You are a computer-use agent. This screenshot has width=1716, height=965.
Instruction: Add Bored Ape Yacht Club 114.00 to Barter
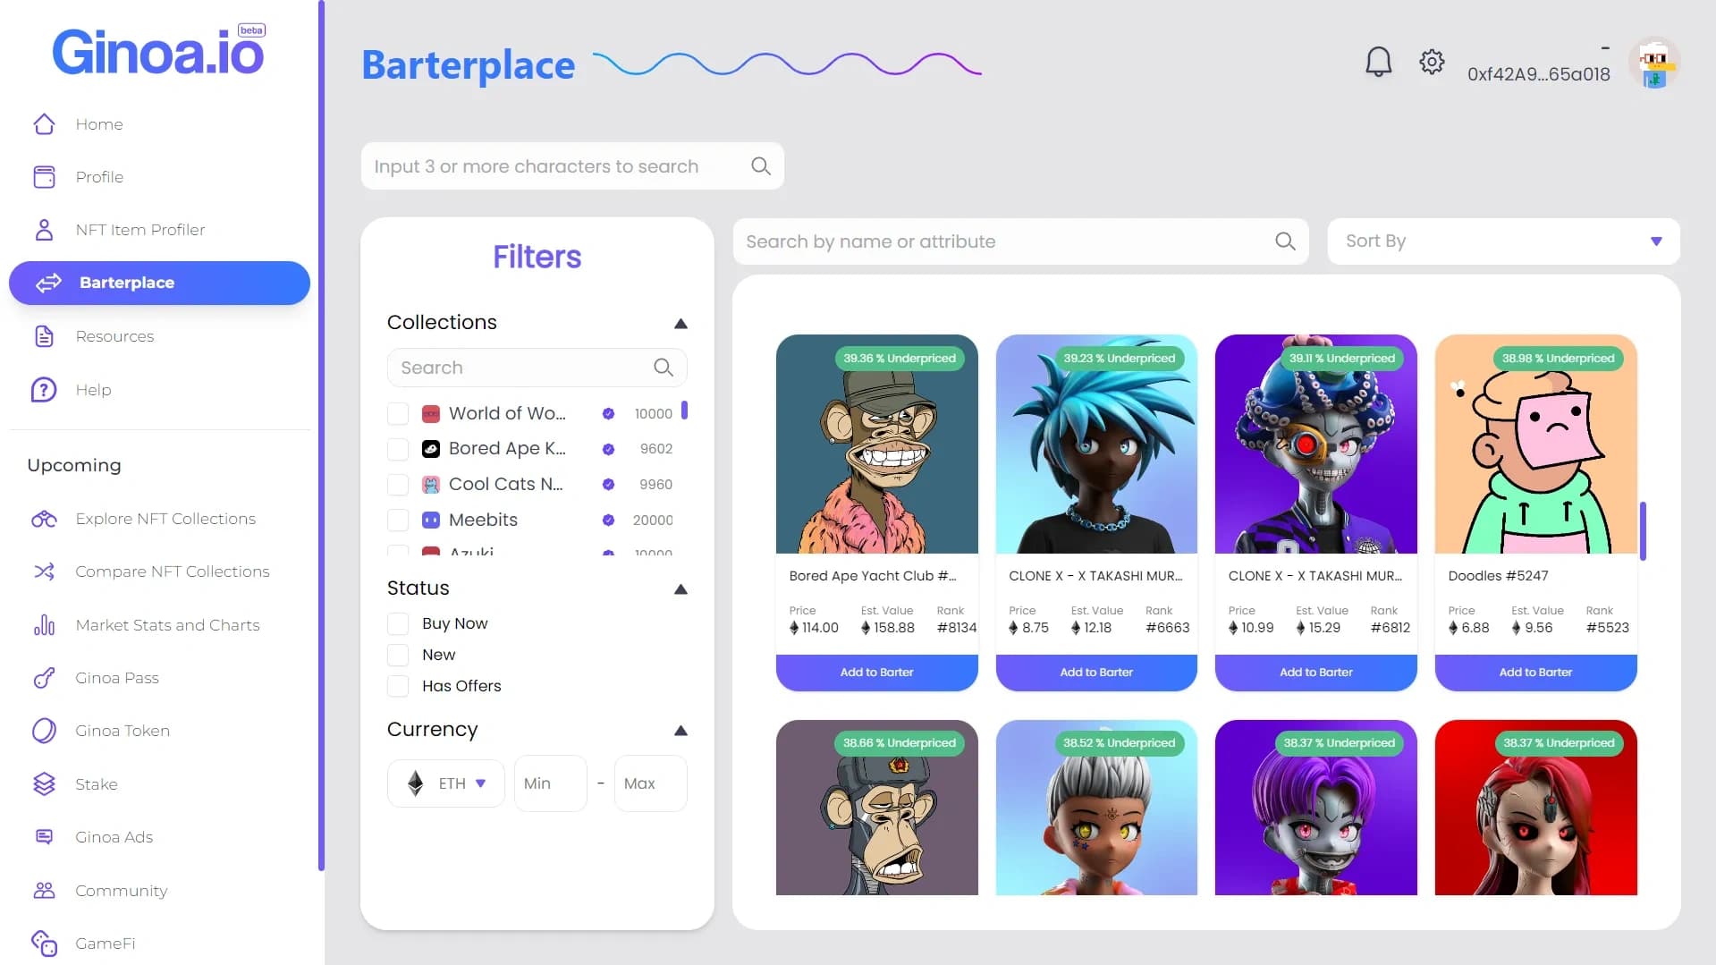[876, 673]
